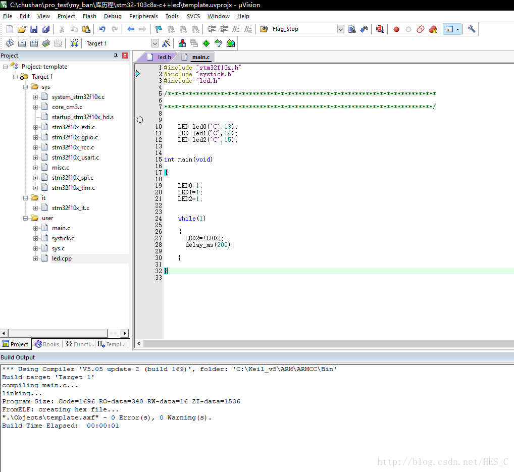The image size is (514, 472).
Task: Open the Target 1 selection dropdown
Action: coord(155,43)
